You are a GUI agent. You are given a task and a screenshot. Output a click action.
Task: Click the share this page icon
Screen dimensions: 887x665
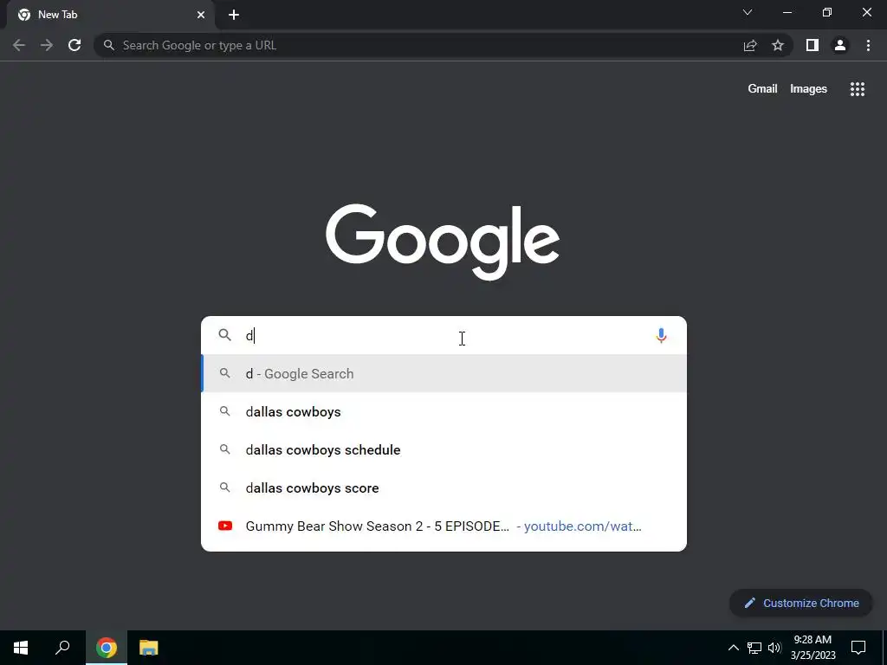coord(750,45)
